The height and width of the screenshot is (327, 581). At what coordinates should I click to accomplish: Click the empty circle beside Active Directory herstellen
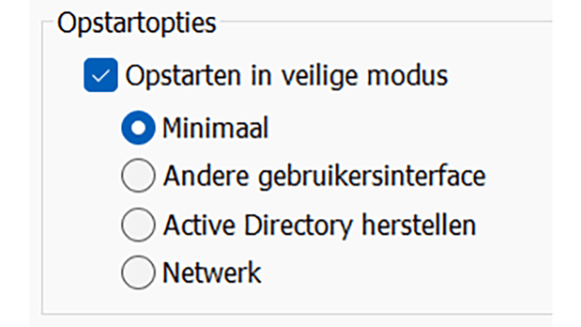coord(137,224)
